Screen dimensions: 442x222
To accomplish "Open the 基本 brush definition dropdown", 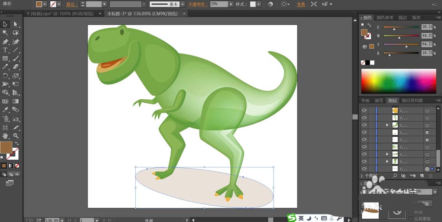I will tap(183, 4).
